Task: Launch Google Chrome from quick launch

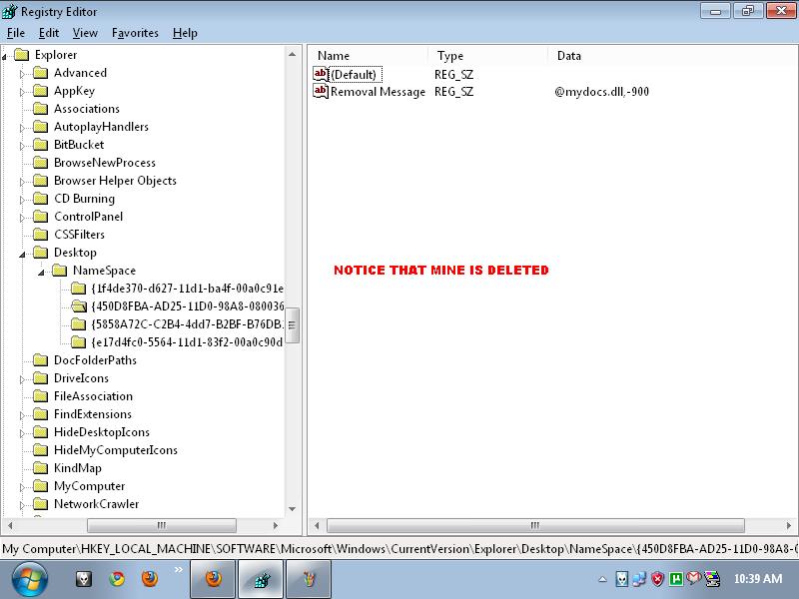Action: coord(117,579)
